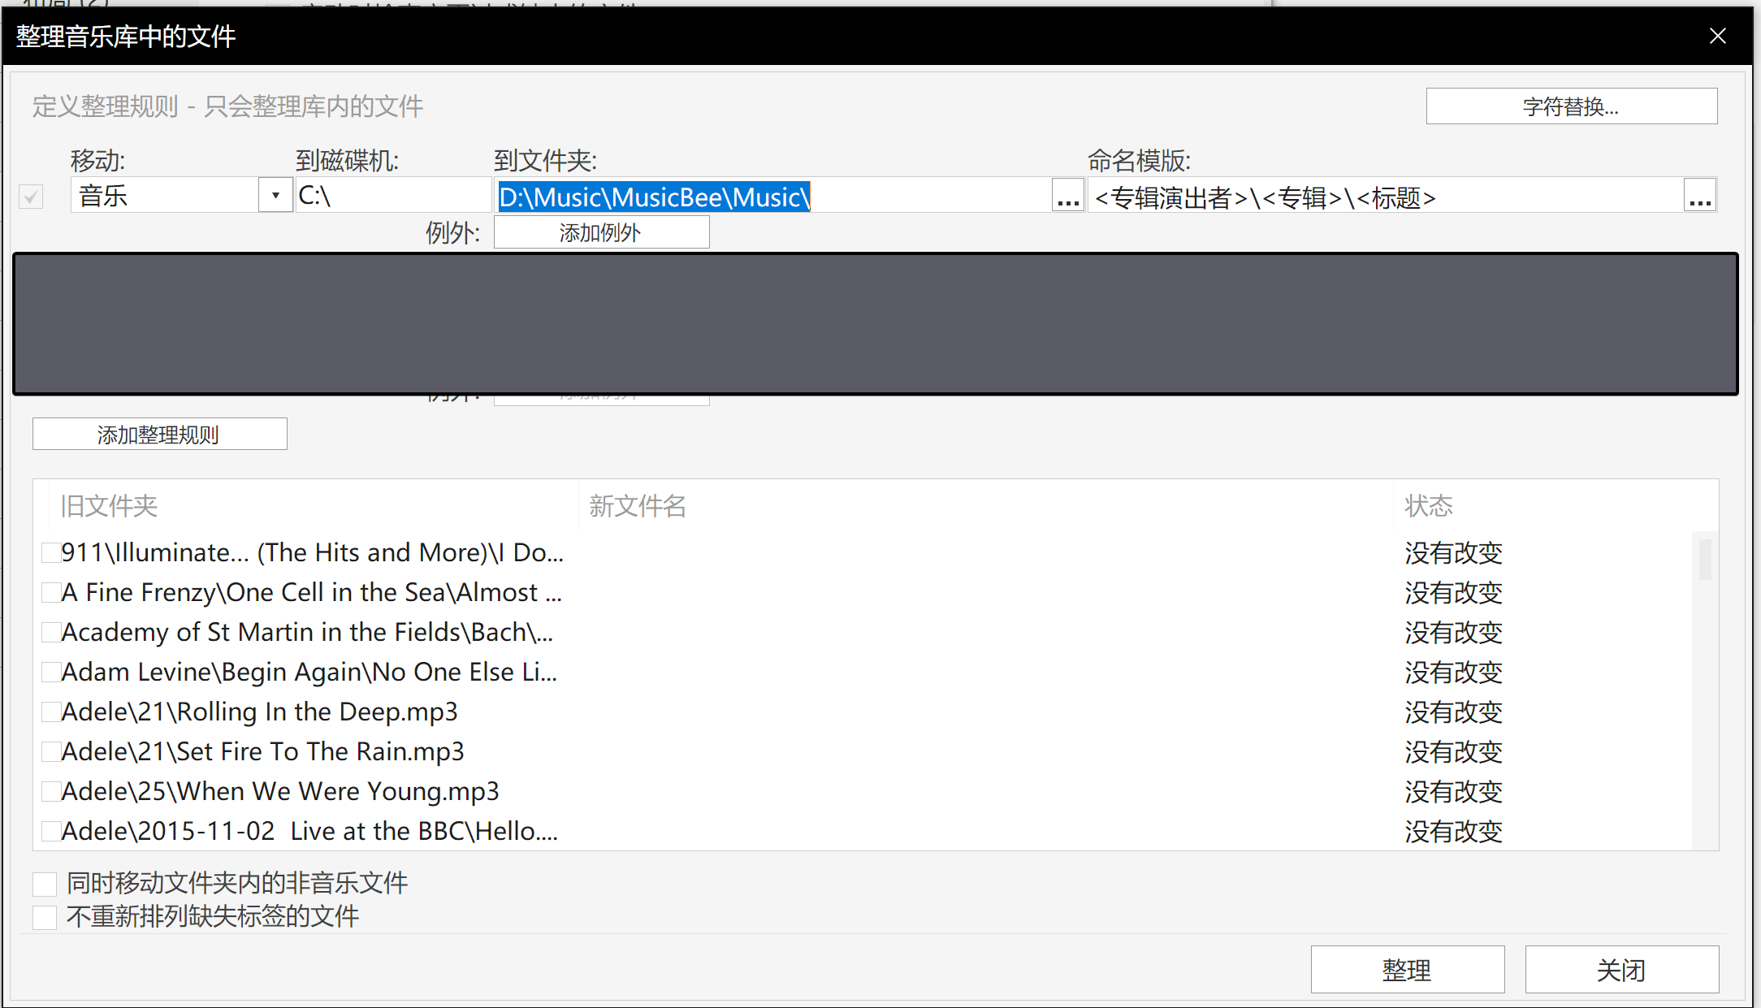The height and width of the screenshot is (1008, 1761).
Task: Click the folder browse ellipsis button
Action: (x=1067, y=197)
